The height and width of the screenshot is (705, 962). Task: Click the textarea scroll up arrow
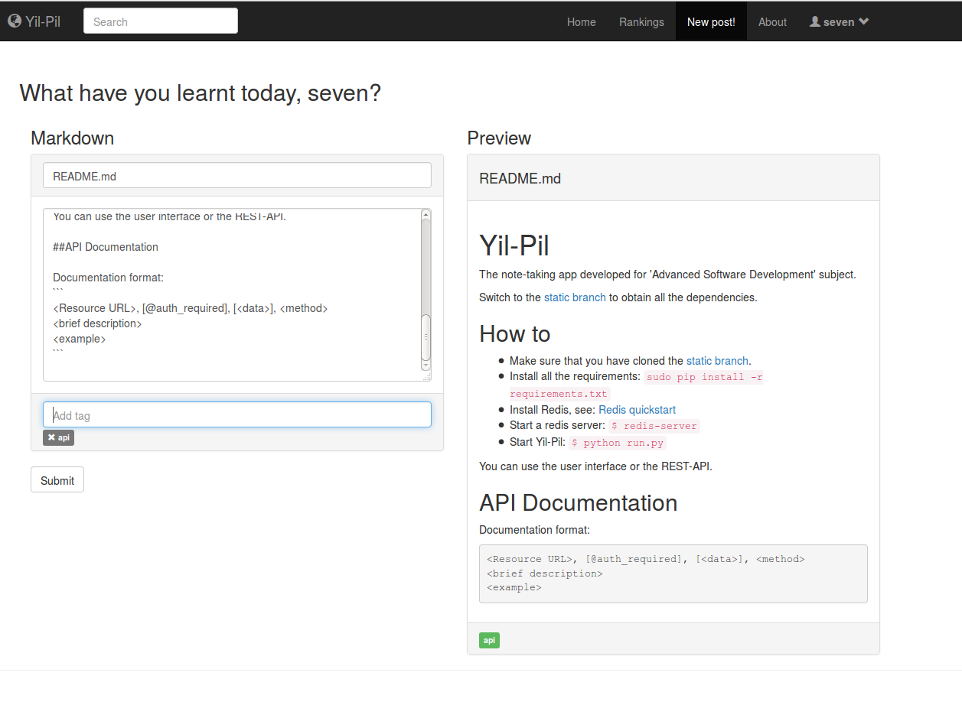tap(426, 215)
